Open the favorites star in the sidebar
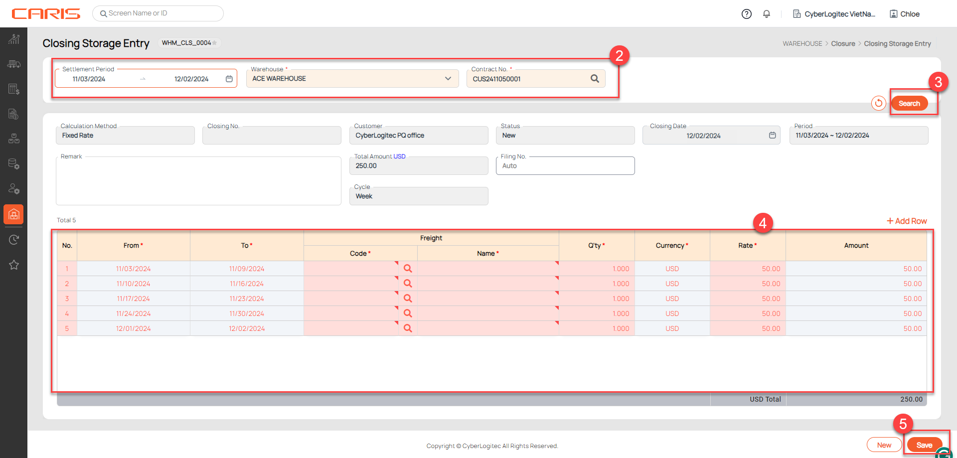Viewport: 957px width, 458px height. [13, 265]
